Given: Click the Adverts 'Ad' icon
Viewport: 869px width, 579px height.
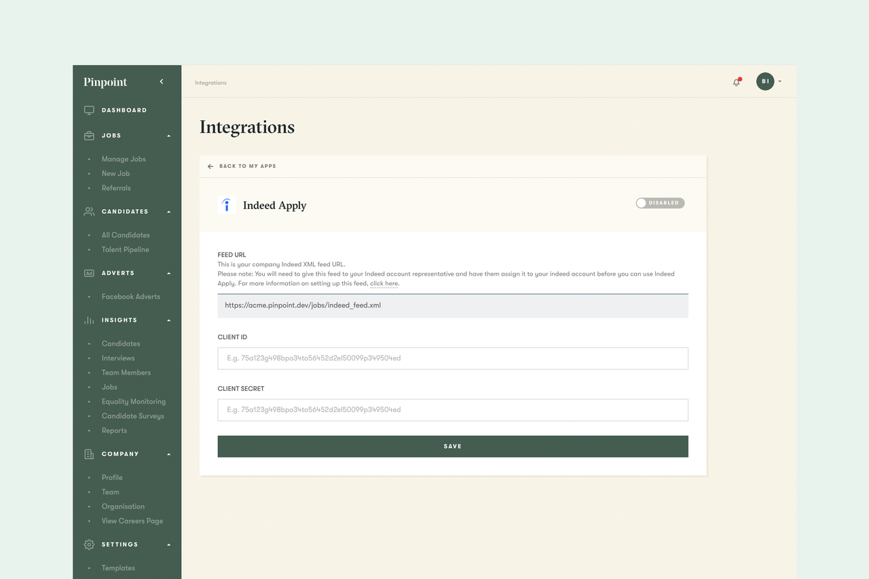Looking at the screenshot, I should pos(88,273).
